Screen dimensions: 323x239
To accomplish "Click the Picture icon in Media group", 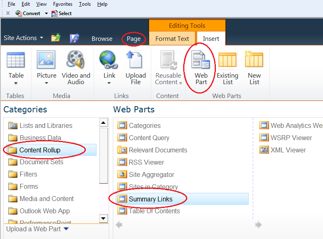I will click(46, 60).
